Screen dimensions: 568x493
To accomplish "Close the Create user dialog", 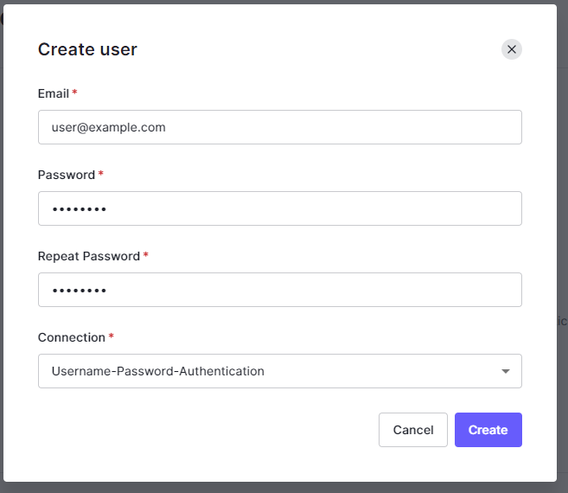I will click(x=512, y=49).
